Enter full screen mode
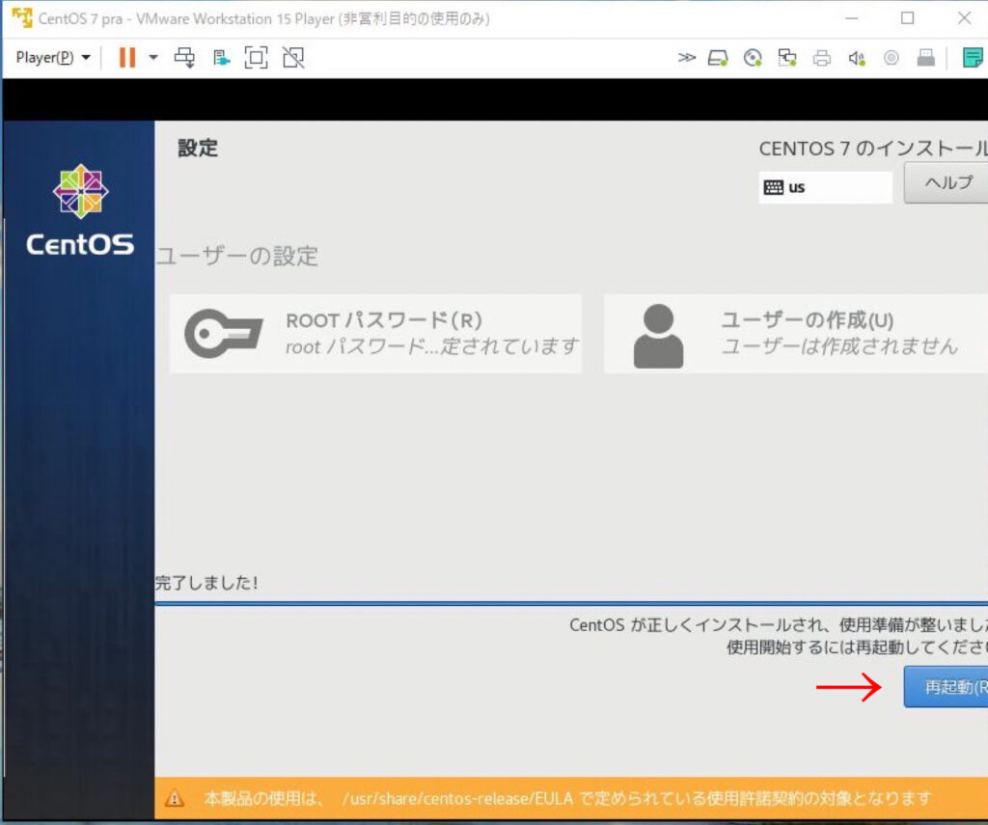 pyautogui.click(x=256, y=58)
